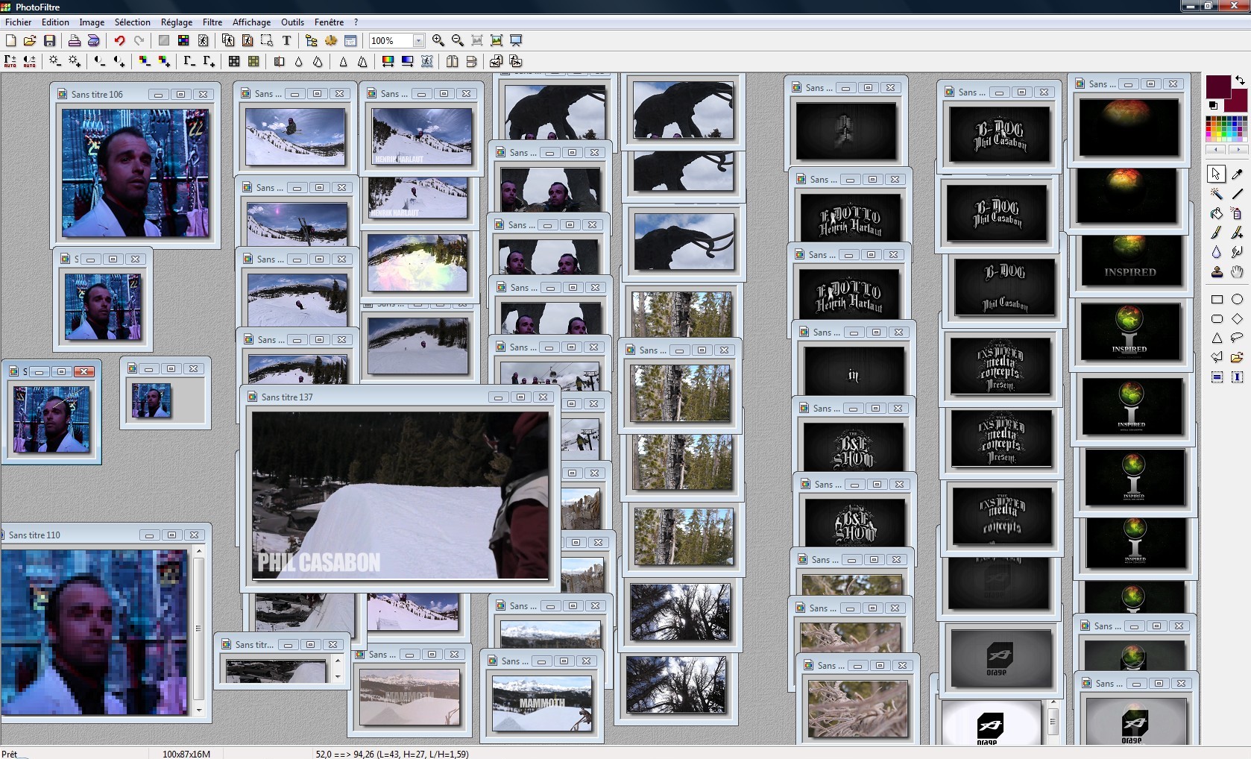Click the Zoom In magnifier icon
Viewport: 1251px width, 759px height.
point(439,41)
